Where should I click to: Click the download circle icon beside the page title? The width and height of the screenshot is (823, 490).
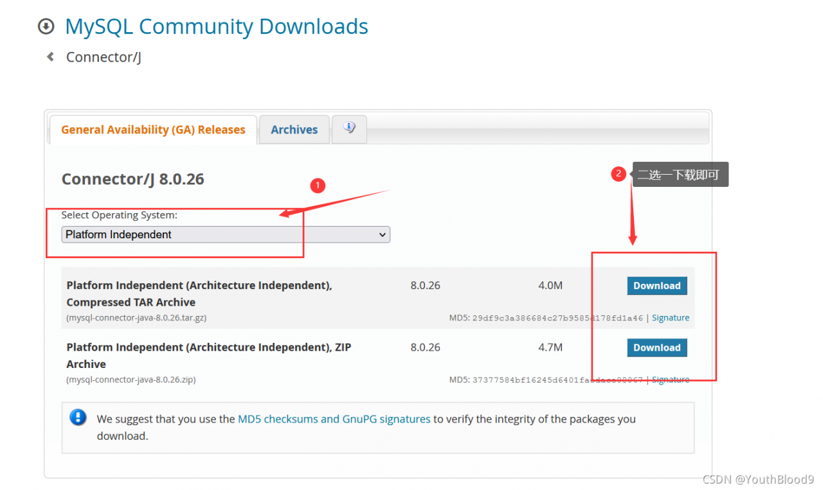pos(46,26)
